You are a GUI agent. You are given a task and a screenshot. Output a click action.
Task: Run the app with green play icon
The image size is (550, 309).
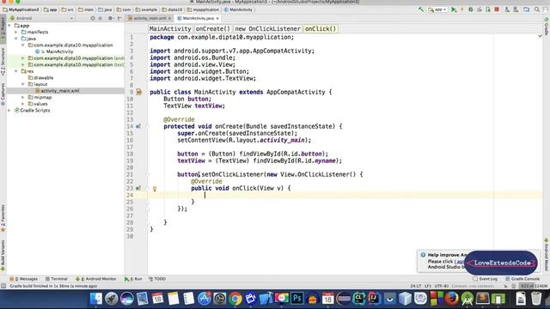click(454, 9)
